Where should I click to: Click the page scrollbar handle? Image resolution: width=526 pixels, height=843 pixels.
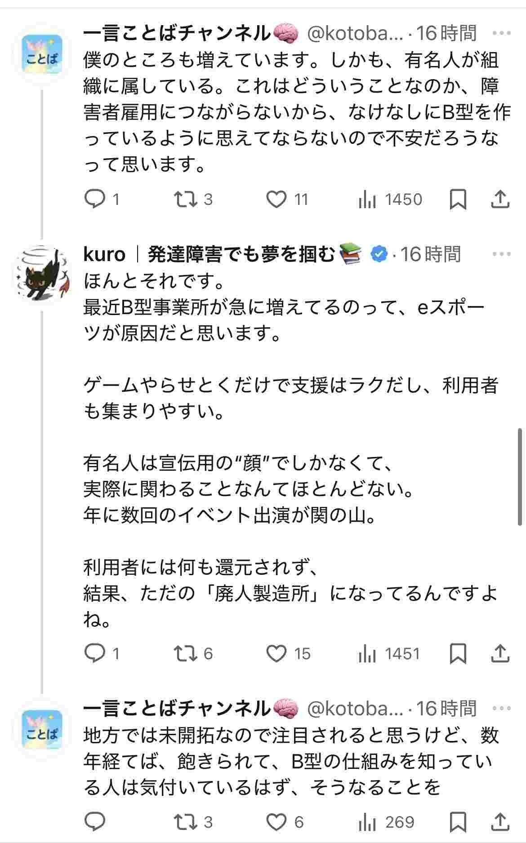tap(520, 477)
